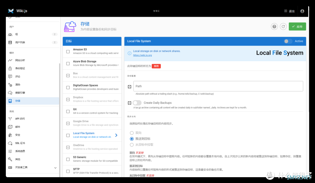Open the SSL 证书 sidebar item

(33, 143)
